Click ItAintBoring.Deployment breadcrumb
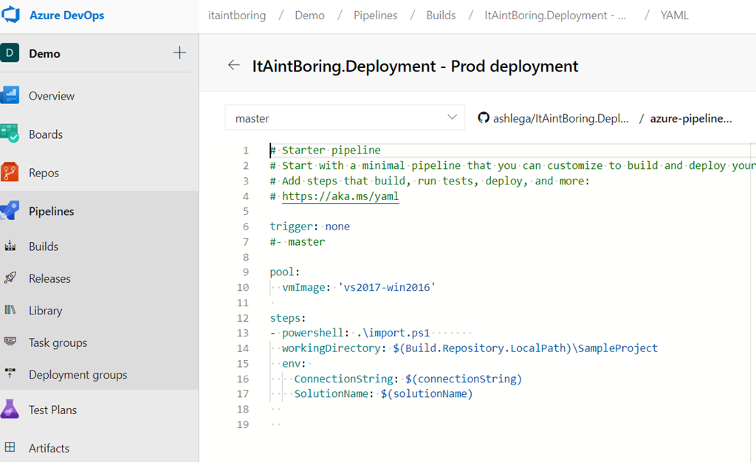The image size is (756, 462). 555,15
